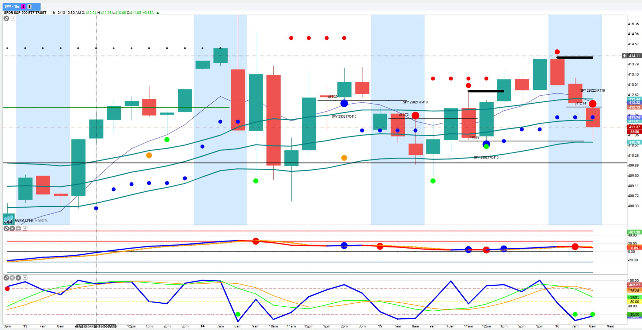Click the 405.27 red oscillator value tag
Screen dimensions: 642x330
click(x=634, y=285)
